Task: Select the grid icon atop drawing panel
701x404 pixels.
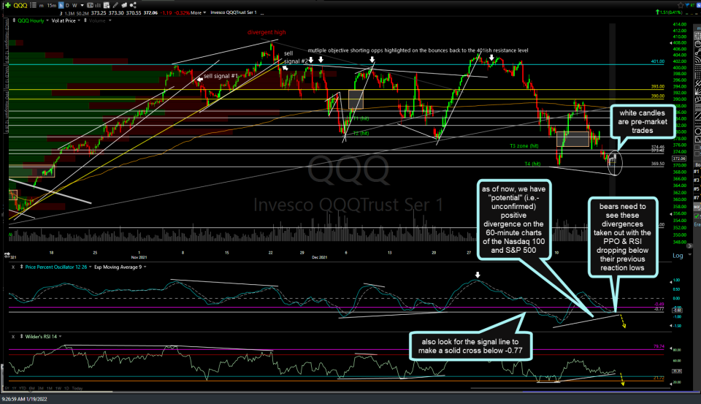Action: 698,36
